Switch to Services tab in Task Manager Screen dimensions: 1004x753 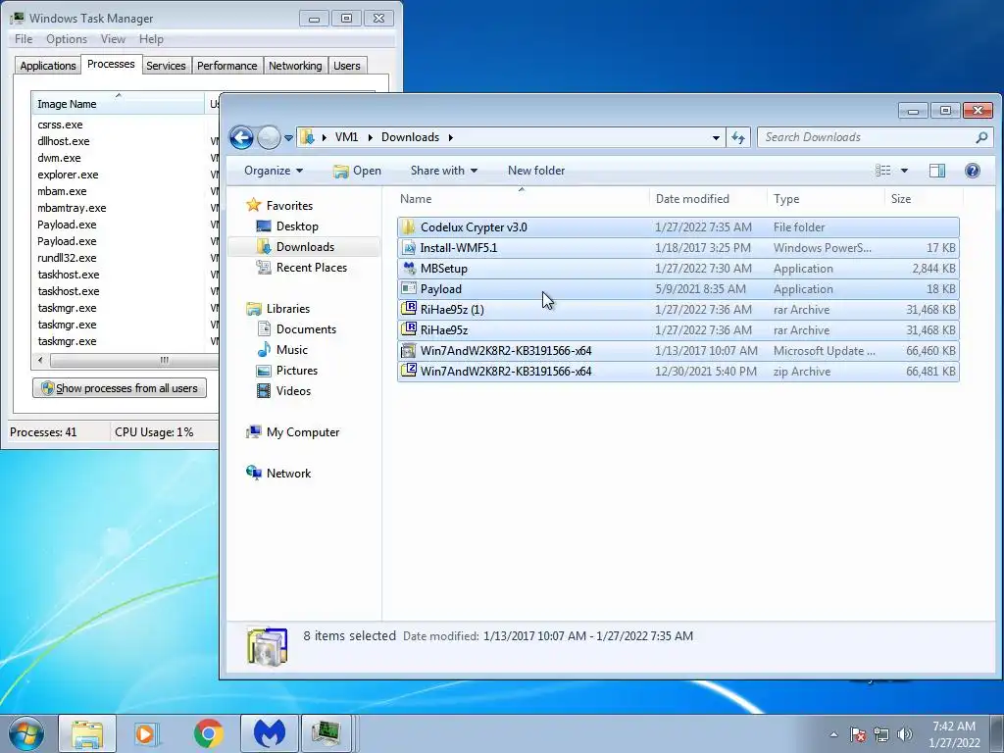[x=165, y=66]
